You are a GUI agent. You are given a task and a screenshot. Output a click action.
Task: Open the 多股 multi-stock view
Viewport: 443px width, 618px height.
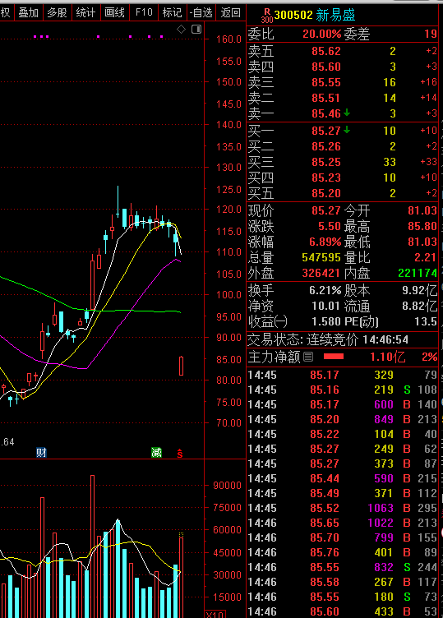click(x=58, y=12)
